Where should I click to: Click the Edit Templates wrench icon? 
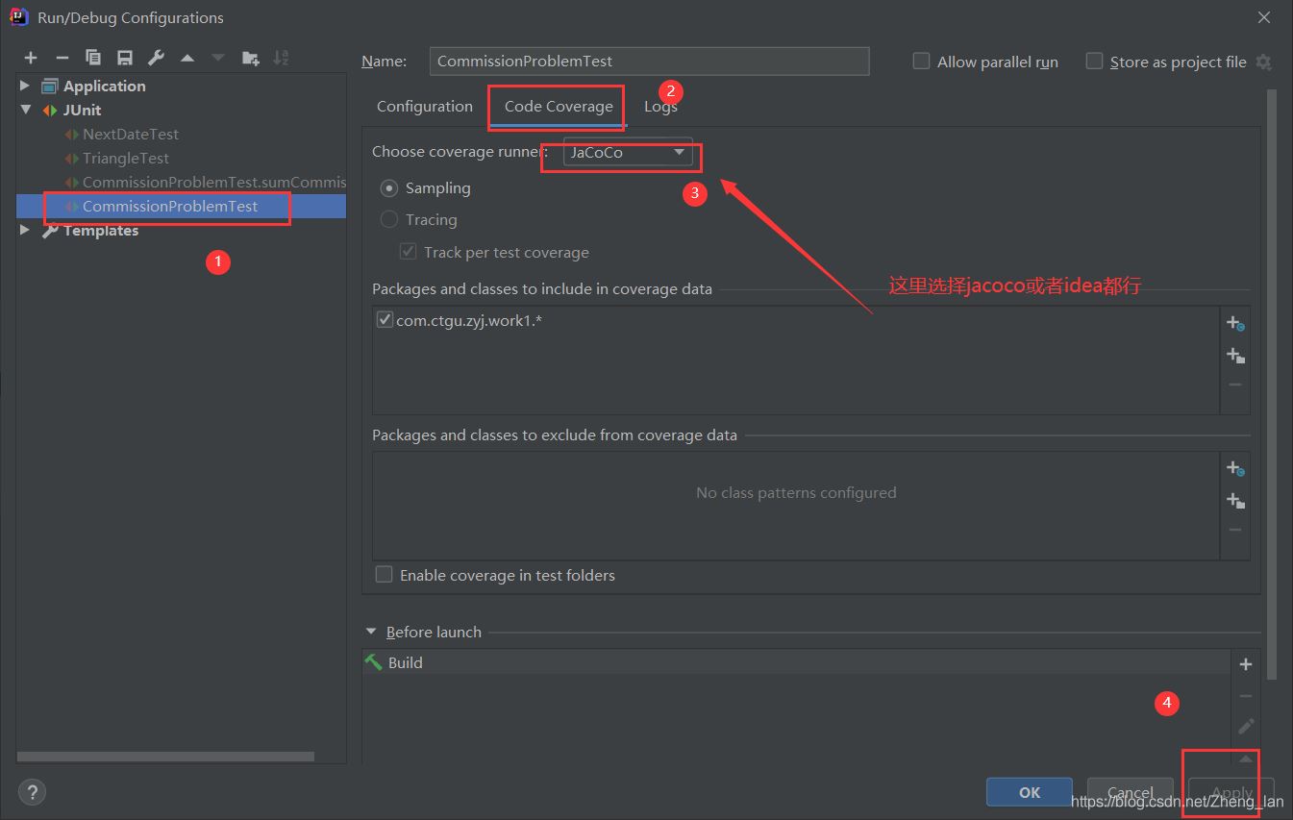coord(156,59)
